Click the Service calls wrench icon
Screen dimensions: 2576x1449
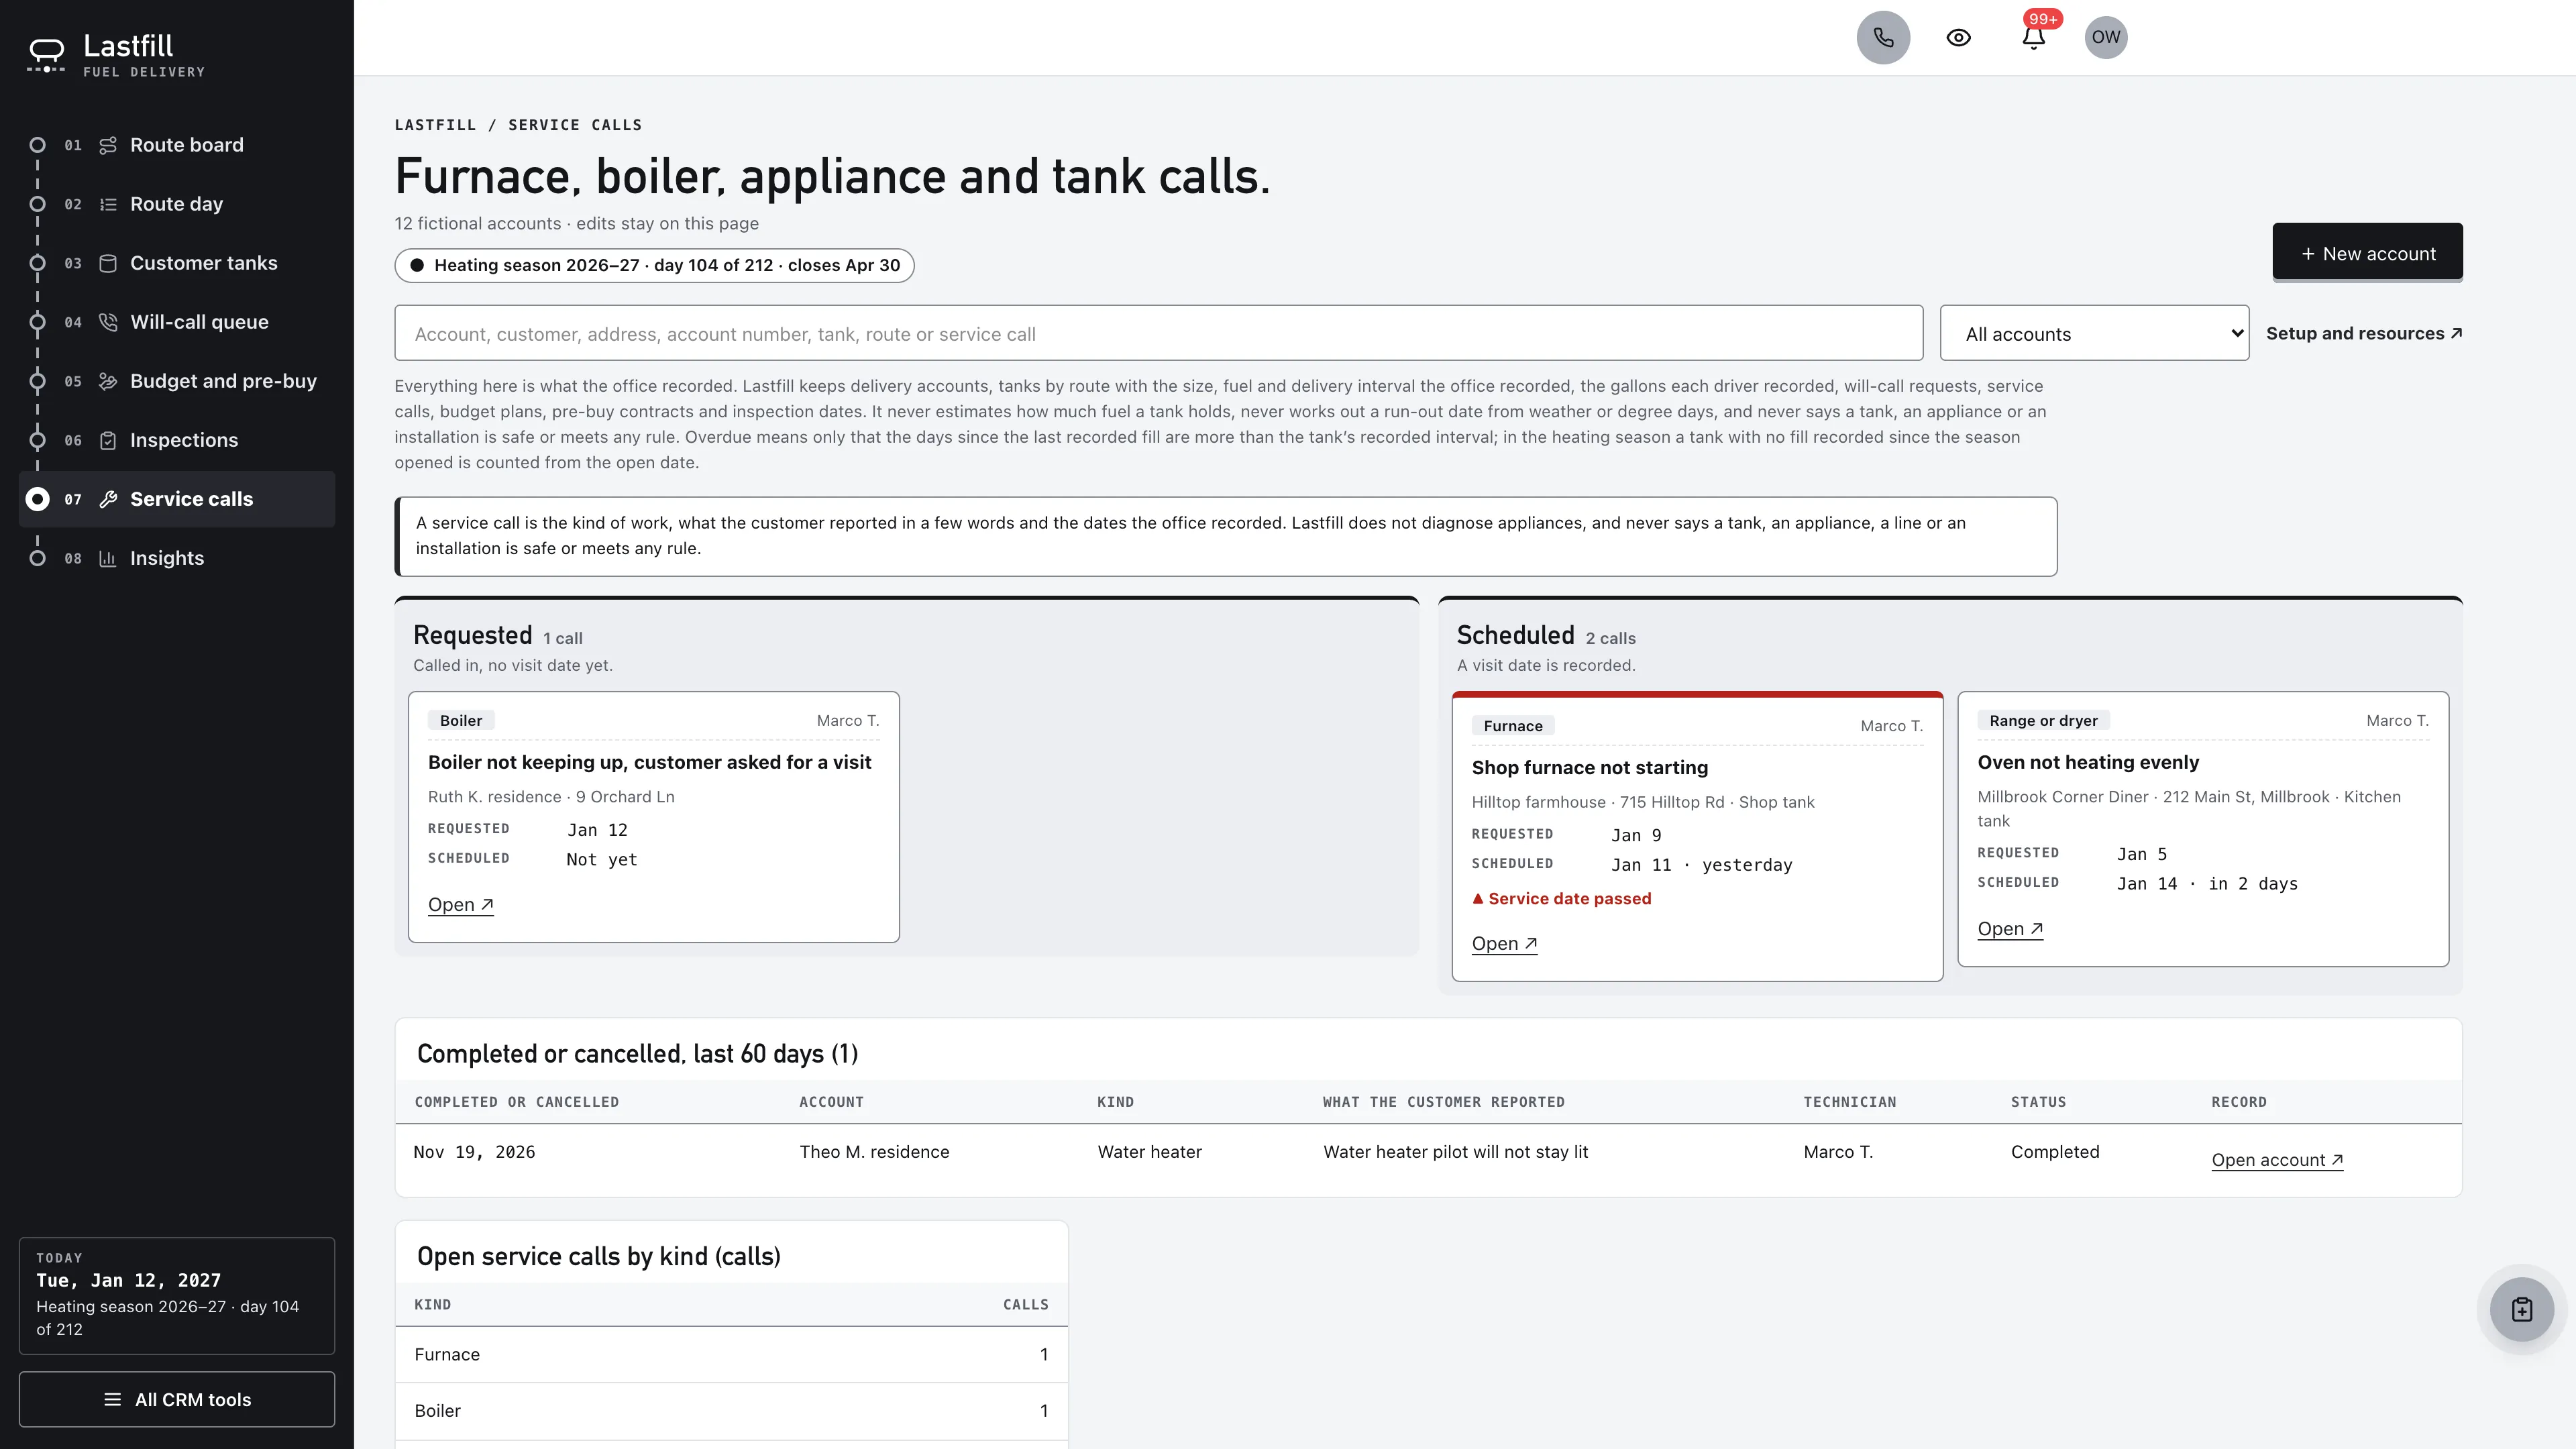tap(108, 499)
